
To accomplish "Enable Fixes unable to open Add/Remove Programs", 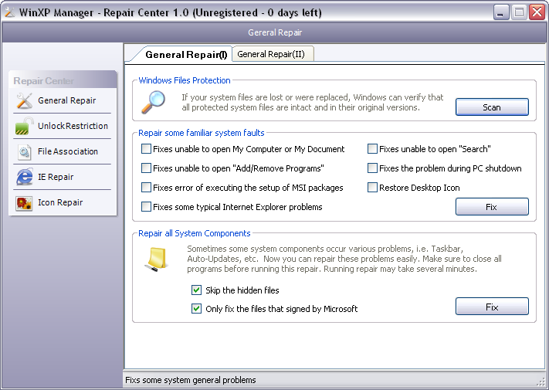I will [x=146, y=168].
